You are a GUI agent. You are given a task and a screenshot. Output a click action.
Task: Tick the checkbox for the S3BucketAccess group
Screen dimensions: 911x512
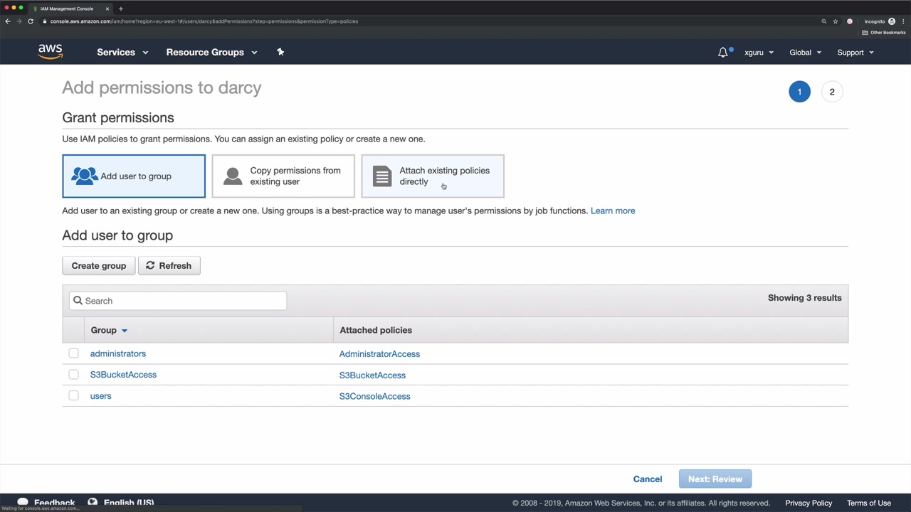73,375
